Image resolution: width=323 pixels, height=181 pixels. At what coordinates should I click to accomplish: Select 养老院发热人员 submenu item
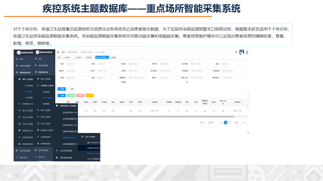70,112
